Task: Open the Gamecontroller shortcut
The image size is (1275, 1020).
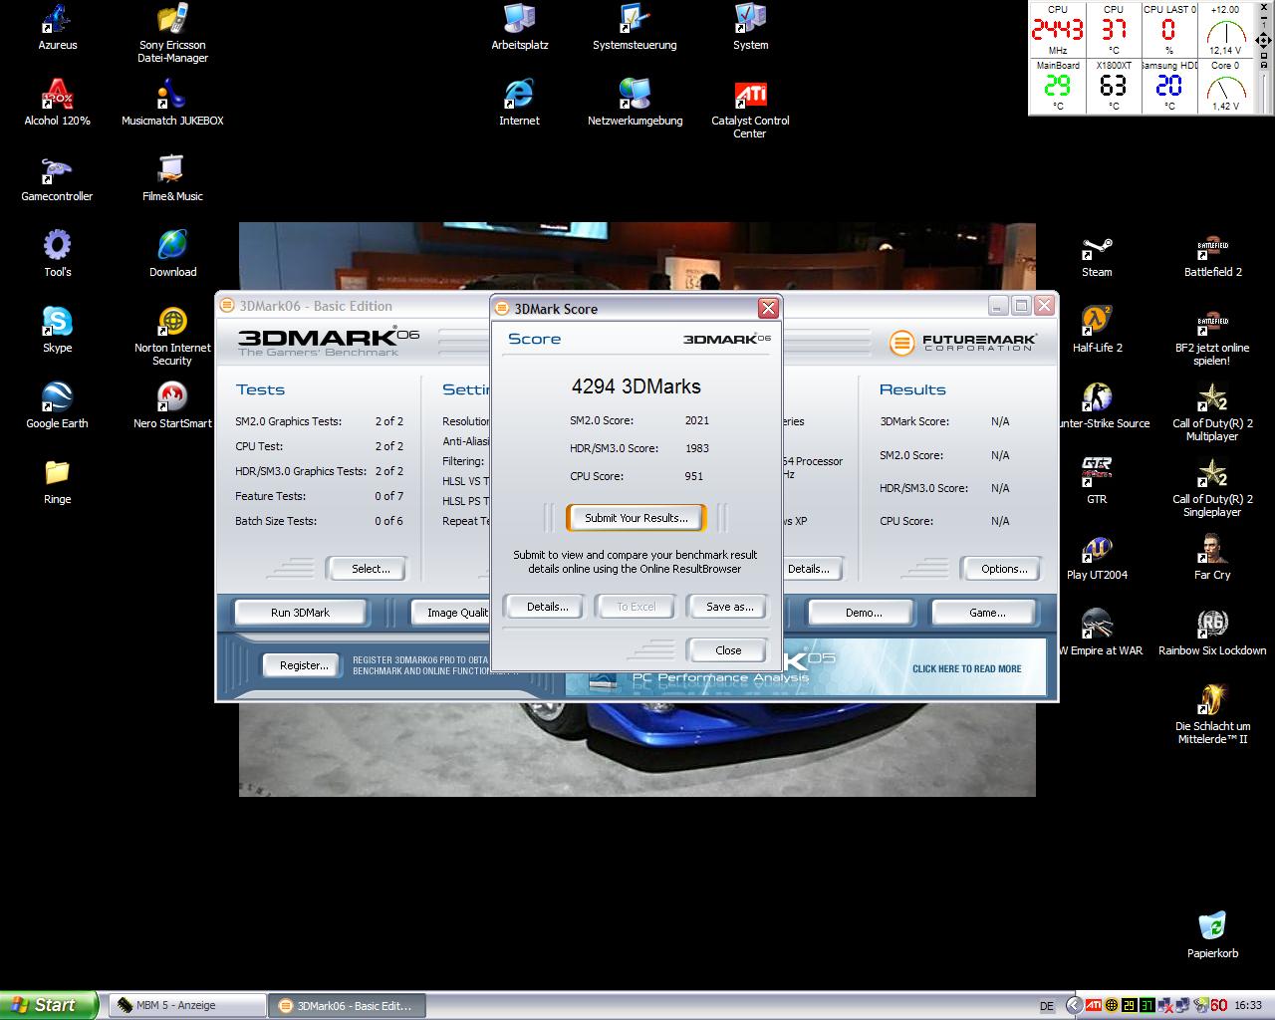Action: [57, 178]
